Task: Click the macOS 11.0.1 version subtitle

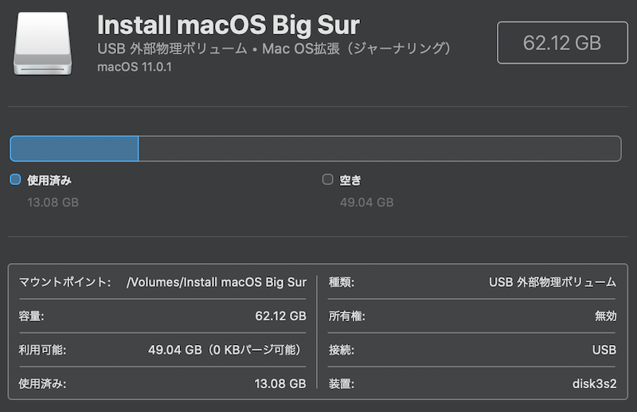Action: click(x=135, y=67)
